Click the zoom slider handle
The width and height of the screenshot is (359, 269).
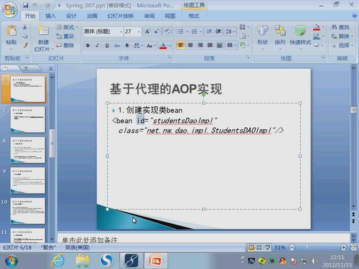307,247
